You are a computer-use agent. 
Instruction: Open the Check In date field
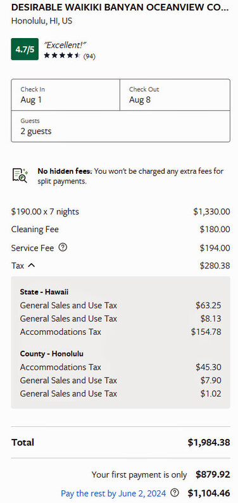tap(66, 95)
